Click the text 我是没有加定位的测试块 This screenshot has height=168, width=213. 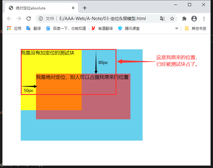pyautogui.click(x=48, y=53)
